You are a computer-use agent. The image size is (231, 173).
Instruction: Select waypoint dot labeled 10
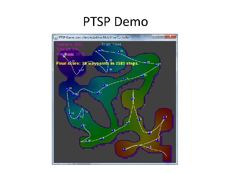click(x=87, y=141)
